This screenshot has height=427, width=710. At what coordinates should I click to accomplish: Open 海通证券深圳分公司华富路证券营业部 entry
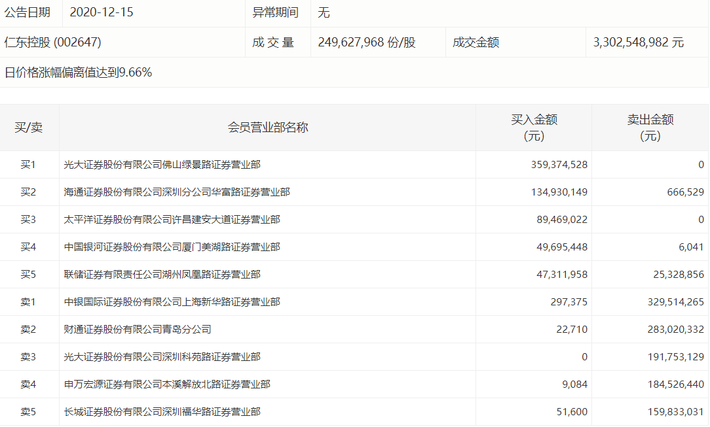[x=177, y=192]
